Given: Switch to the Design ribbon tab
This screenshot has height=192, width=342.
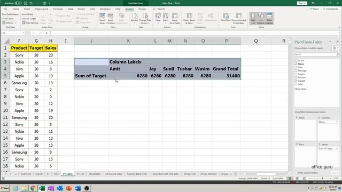Looking at the screenshot, I should tap(142, 9).
